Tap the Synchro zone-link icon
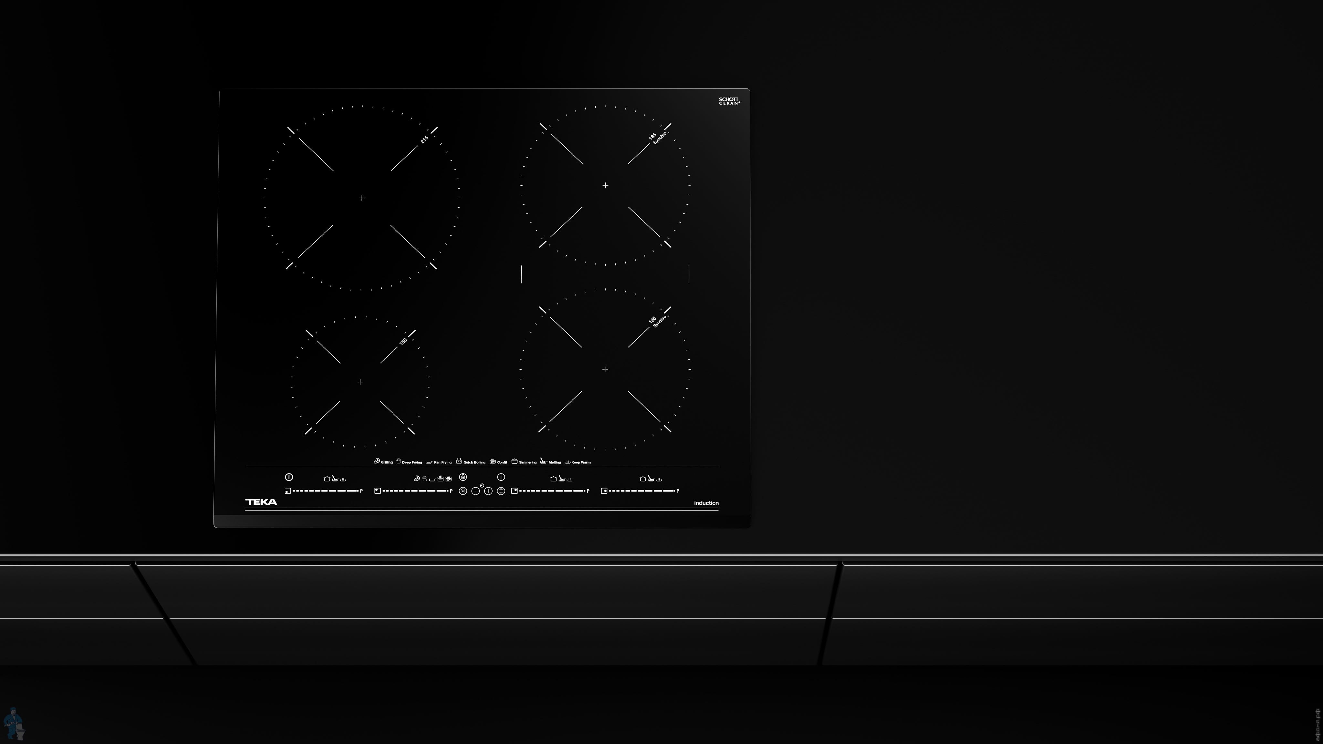Image resolution: width=1323 pixels, height=744 pixels. tap(501, 491)
